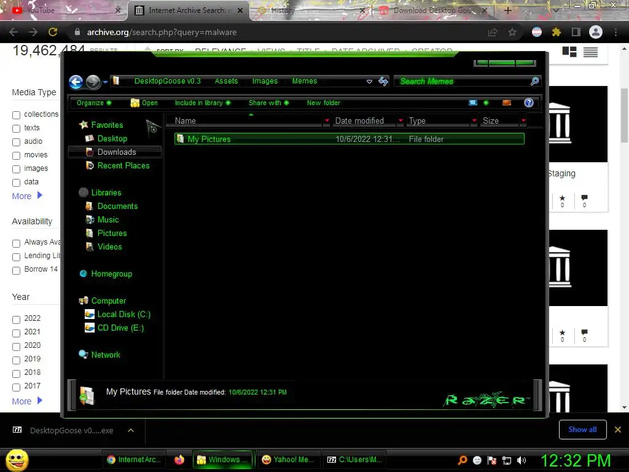Open the Include in library dropdown
Viewport: 629px width, 472px height.
click(x=203, y=103)
